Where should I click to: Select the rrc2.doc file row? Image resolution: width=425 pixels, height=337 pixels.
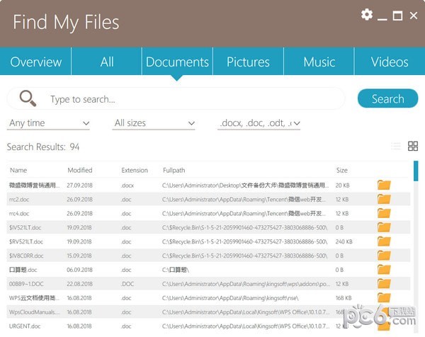click(x=208, y=200)
